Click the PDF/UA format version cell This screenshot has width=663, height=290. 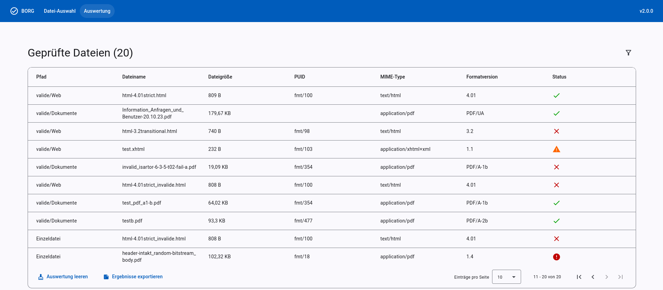(475, 113)
